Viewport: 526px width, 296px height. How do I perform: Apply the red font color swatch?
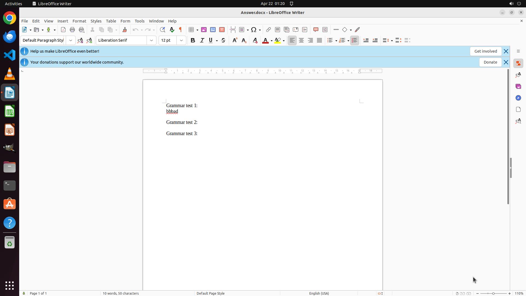tap(265, 40)
